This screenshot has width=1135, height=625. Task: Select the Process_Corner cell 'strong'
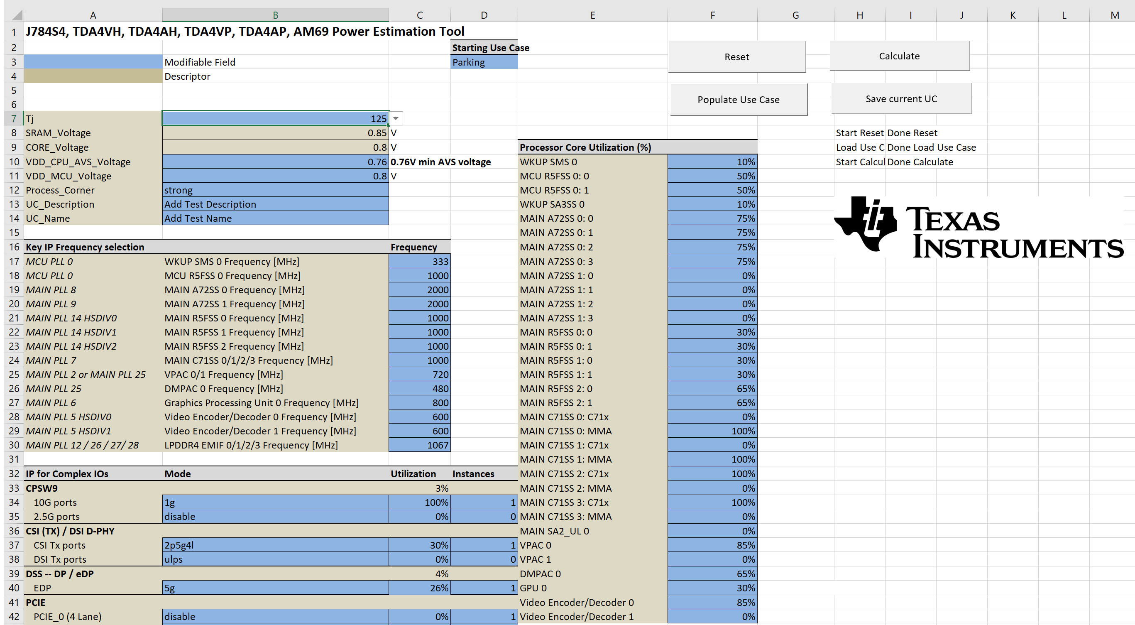coord(275,190)
